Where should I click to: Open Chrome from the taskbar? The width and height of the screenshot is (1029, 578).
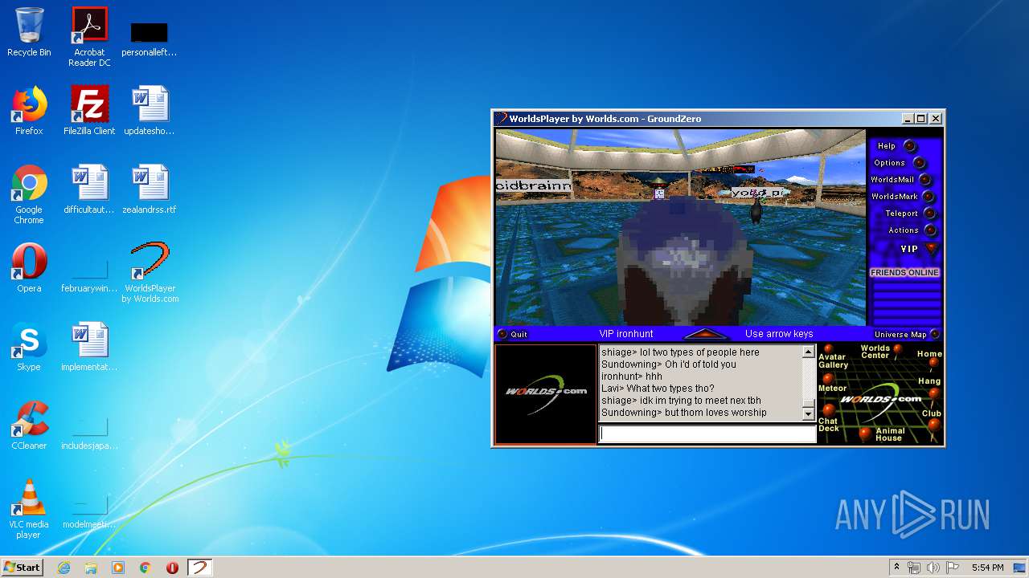tap(146, 568)
